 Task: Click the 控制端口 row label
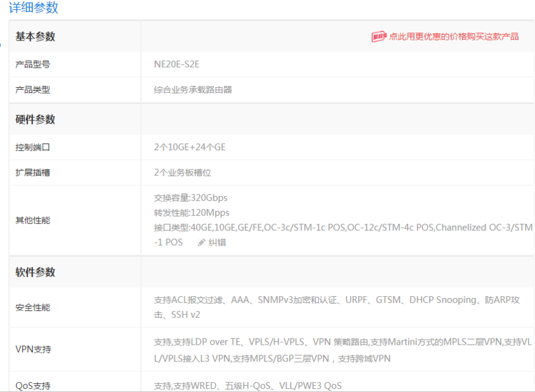tap(33, 147)
